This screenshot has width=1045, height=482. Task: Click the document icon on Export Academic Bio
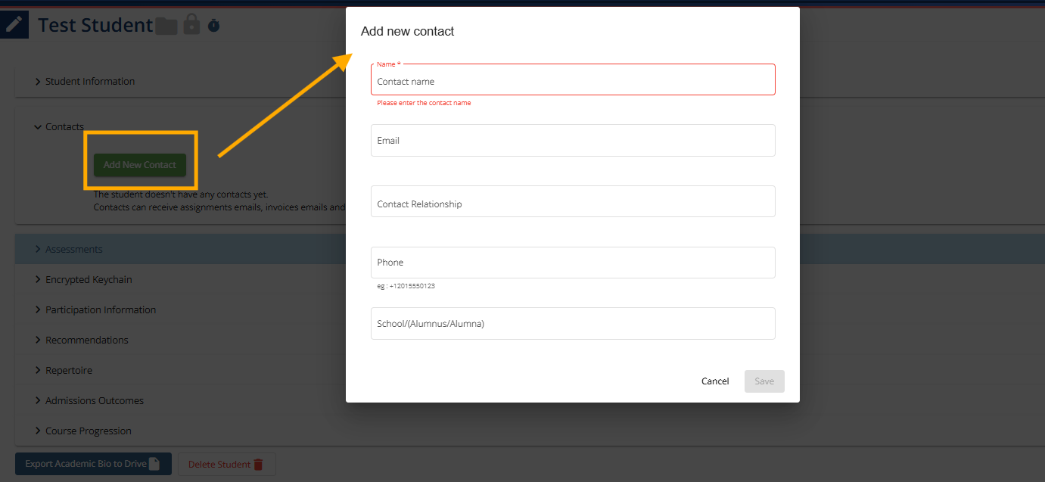(x=154, y=464)
